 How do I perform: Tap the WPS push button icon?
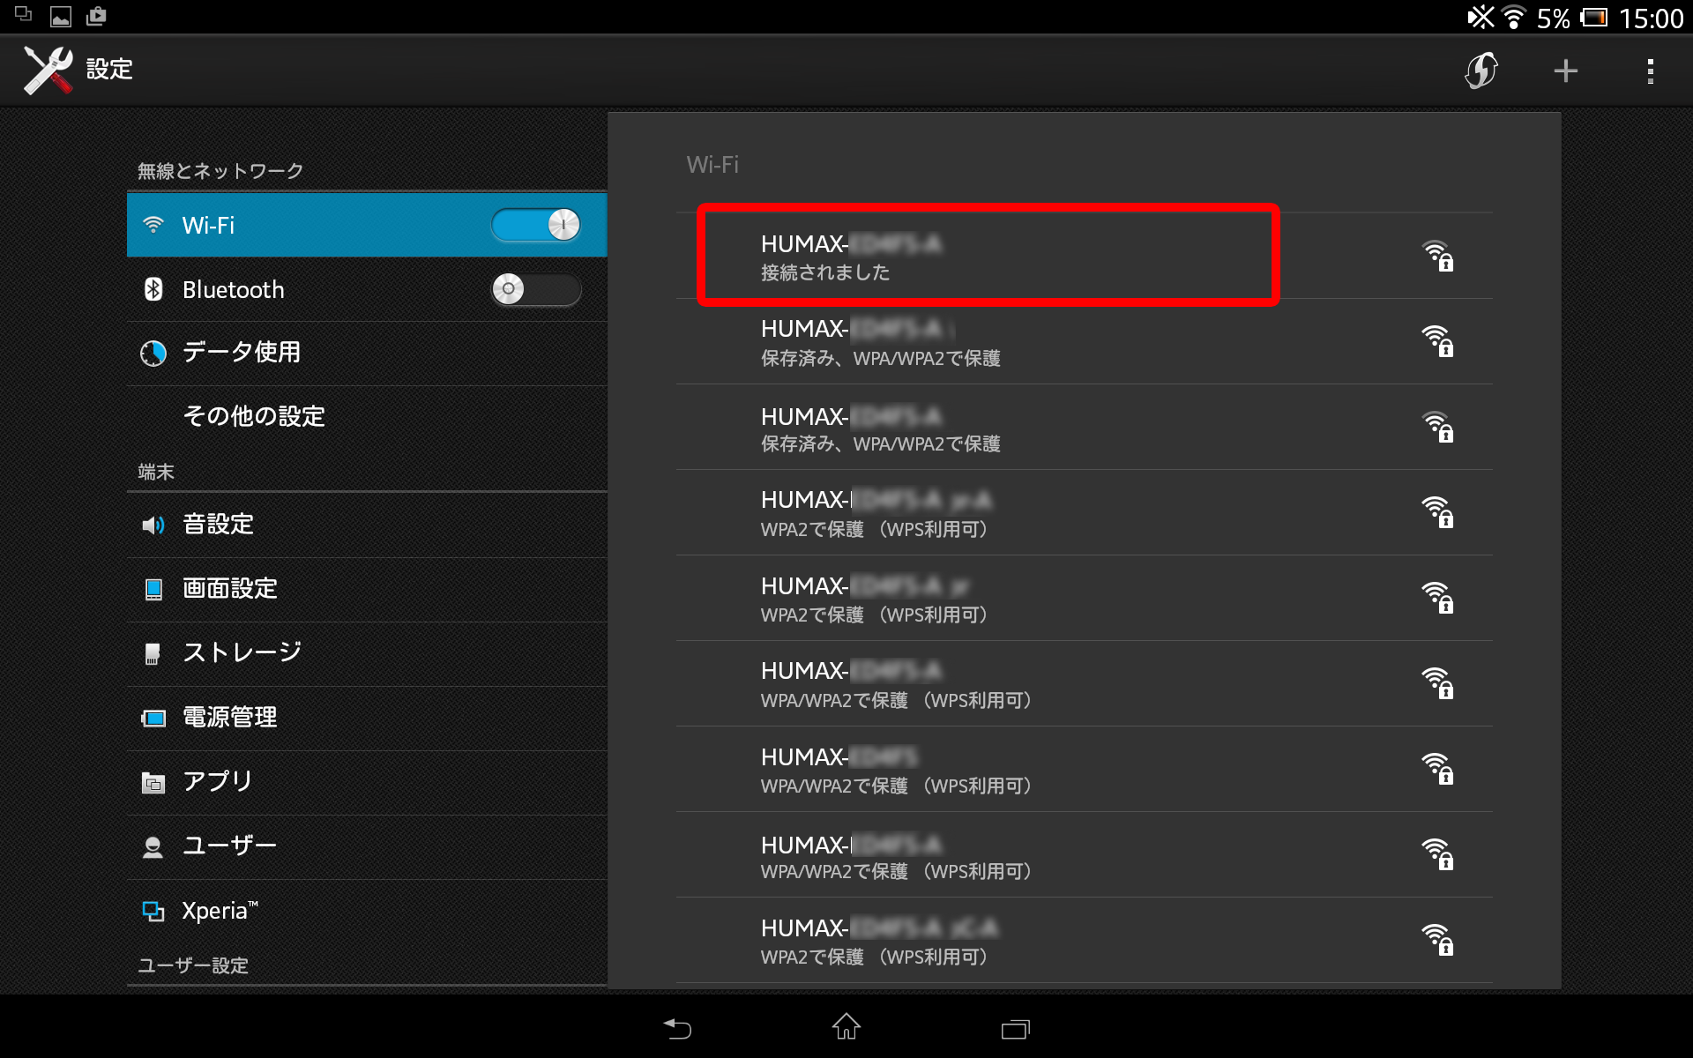(1480, 71)
